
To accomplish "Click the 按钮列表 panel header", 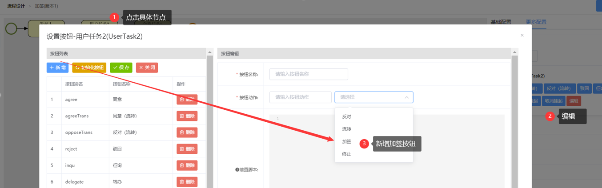I will (x=126, y=53).
